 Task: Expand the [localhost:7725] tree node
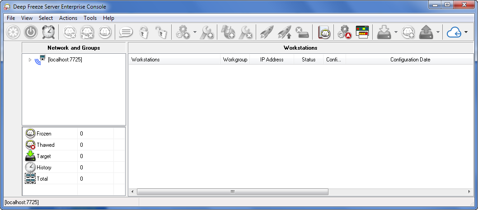click(30, 60)
